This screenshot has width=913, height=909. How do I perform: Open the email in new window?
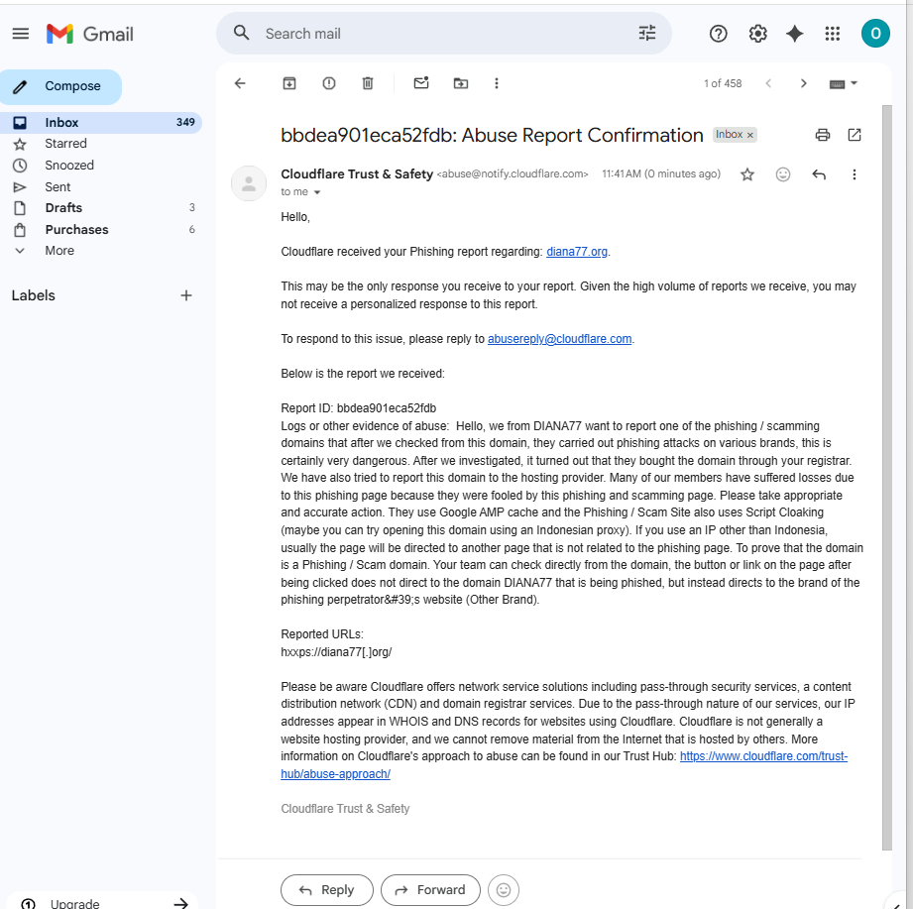click(855, 135)
